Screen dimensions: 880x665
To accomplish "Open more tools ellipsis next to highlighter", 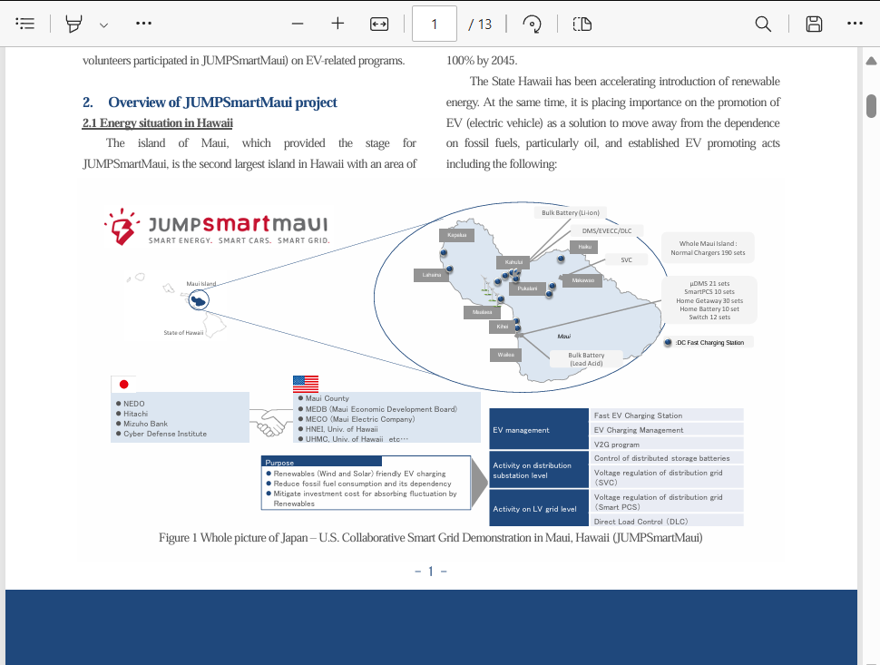I will (x=143, y=24).
